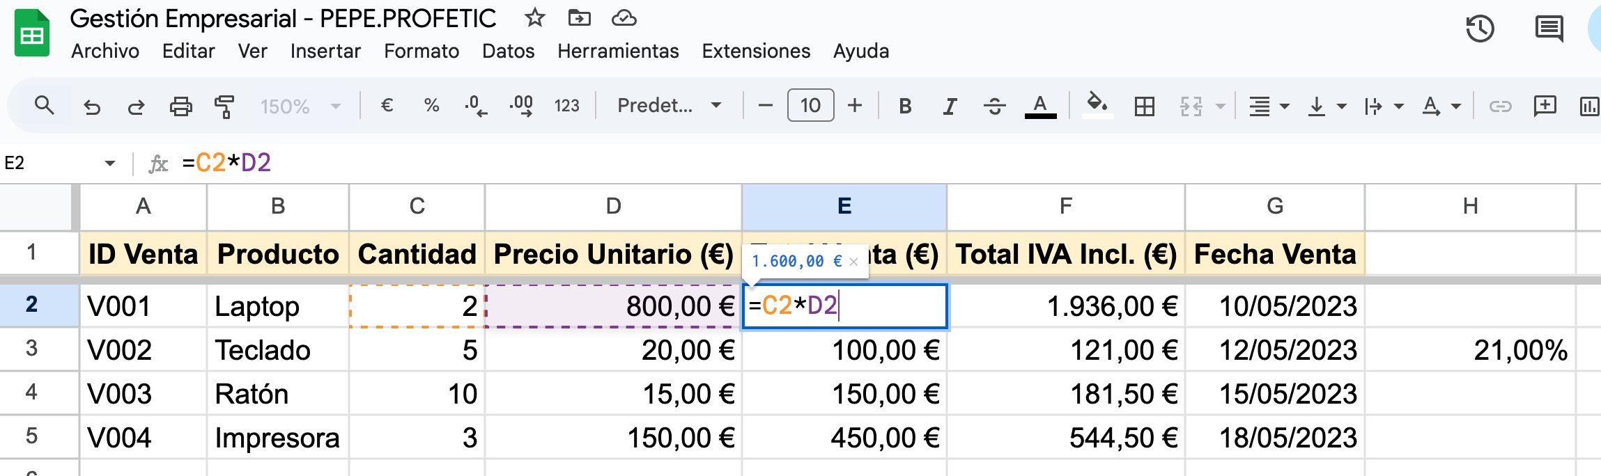Toggle italic formatting

[x=949, y=106]
